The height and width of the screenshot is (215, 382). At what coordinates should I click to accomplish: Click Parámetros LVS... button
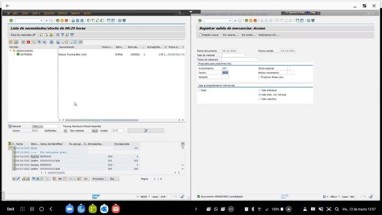coord(269,35)
